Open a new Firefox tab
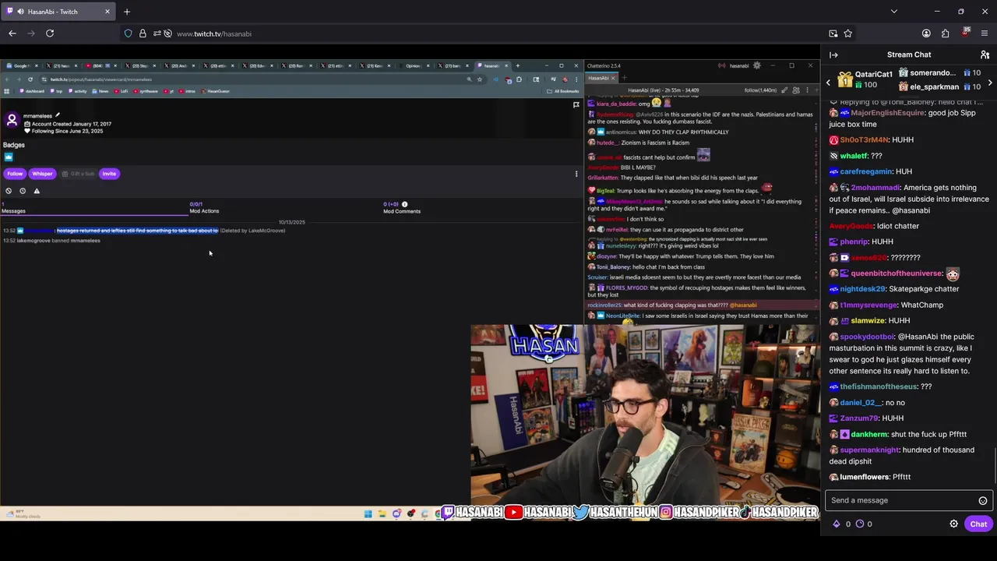Screen dimensions: 997x561 tap(126, 12)
